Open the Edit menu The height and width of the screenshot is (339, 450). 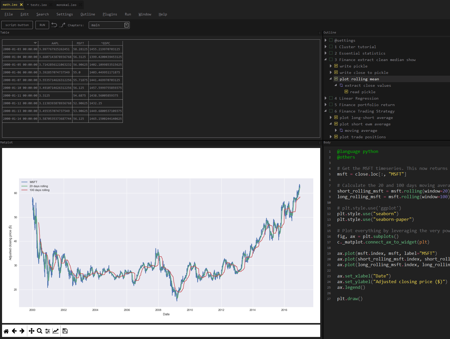25,14
